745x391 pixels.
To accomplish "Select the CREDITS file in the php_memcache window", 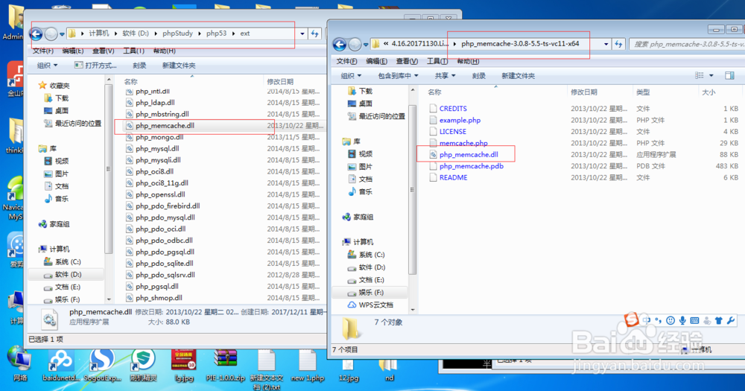I will point(453,108).
